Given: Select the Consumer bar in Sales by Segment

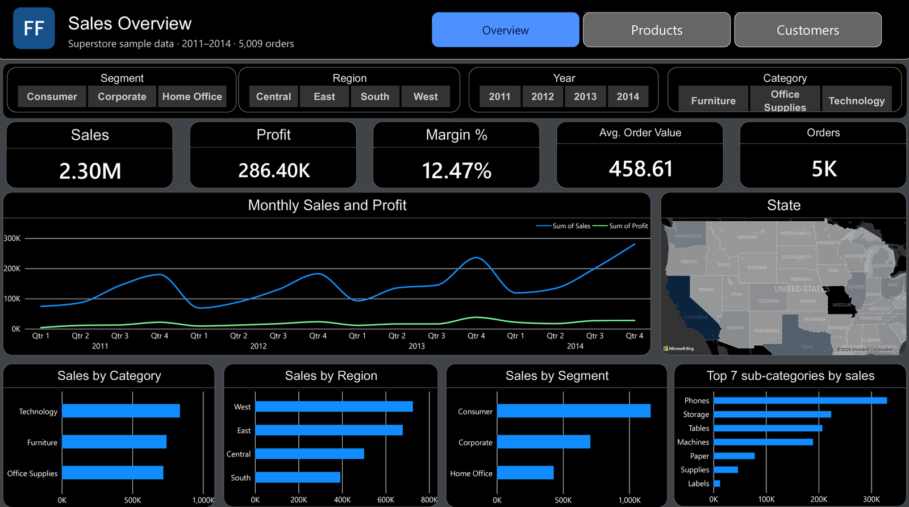Looking at the screenshot, I should 574,411.
